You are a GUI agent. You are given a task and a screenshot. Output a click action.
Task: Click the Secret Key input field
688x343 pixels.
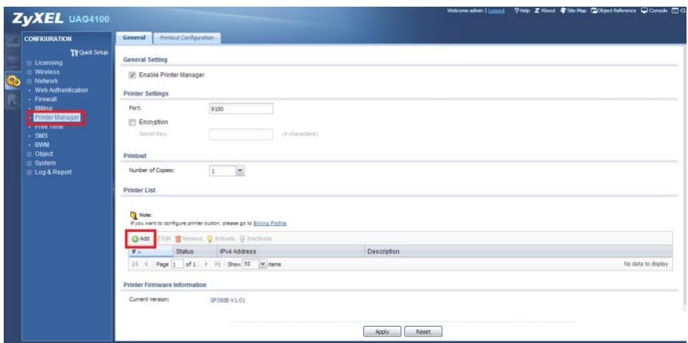point(241,134)
